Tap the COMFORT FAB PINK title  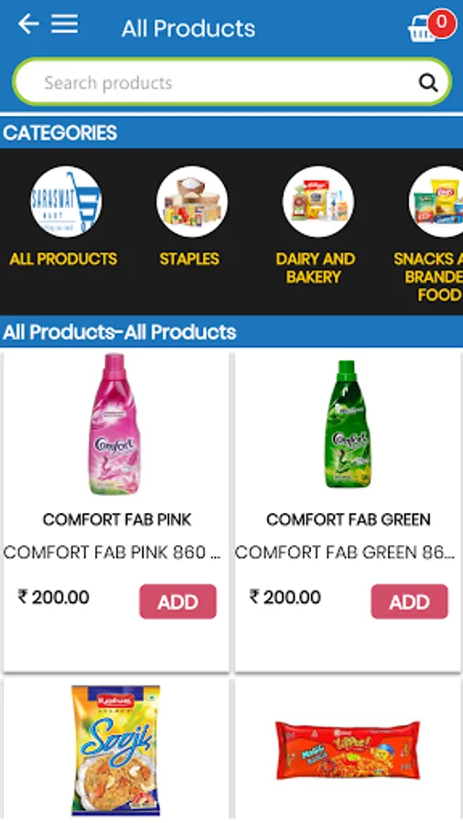coord(116,519)
